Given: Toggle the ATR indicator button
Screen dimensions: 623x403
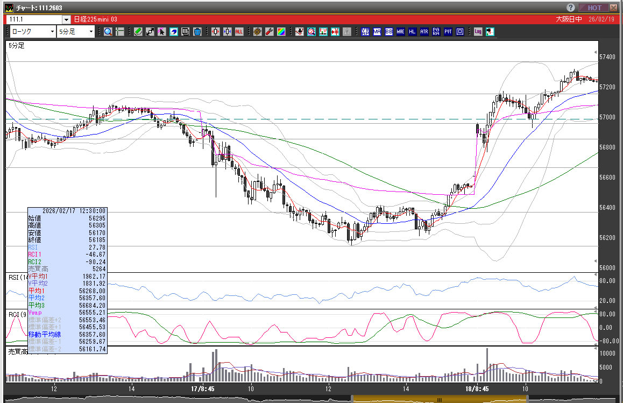Looking at the screenshot, I should tap(424, 32).
